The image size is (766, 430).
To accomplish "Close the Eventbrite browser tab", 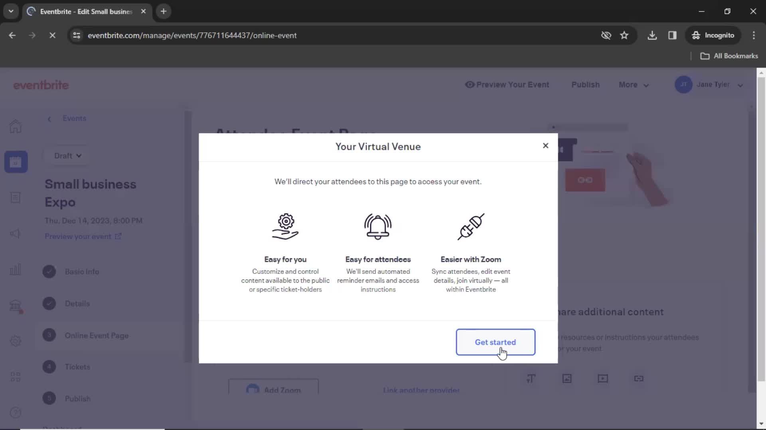I will click(x=143, y=12).
